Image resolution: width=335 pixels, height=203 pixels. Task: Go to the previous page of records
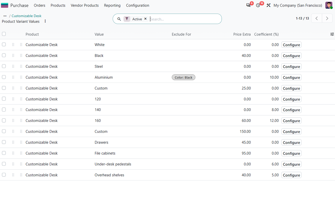tap(317, 18)
